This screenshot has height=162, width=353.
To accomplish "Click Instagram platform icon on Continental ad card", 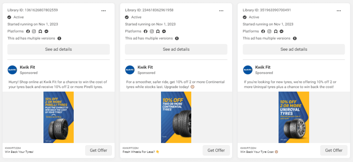I will tap(152, 31).
